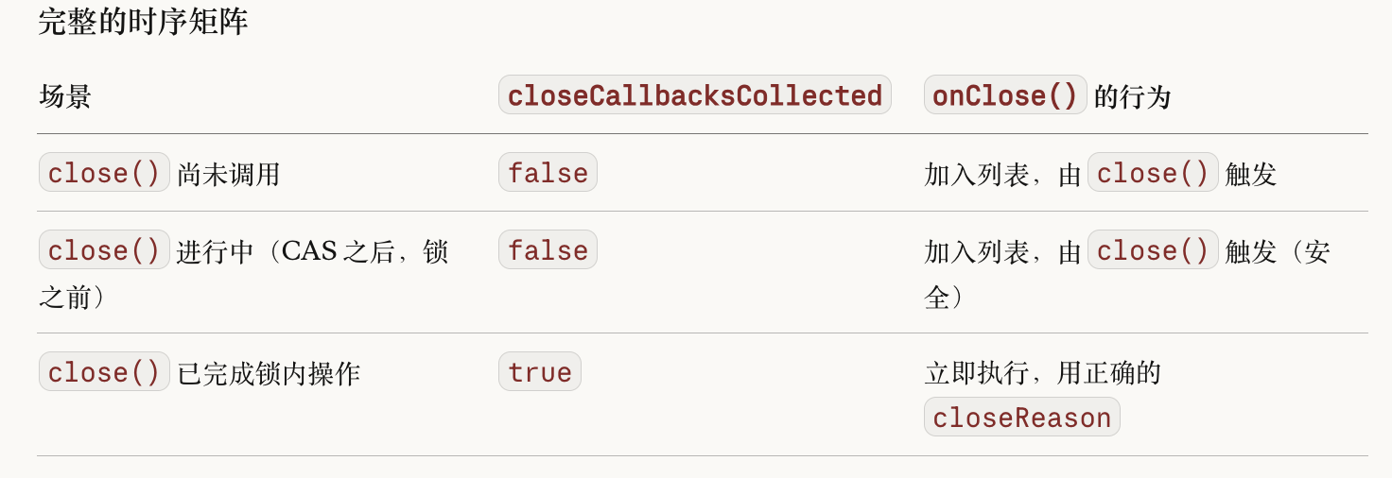Click close() code beside 进行中

tap(104, 250)
